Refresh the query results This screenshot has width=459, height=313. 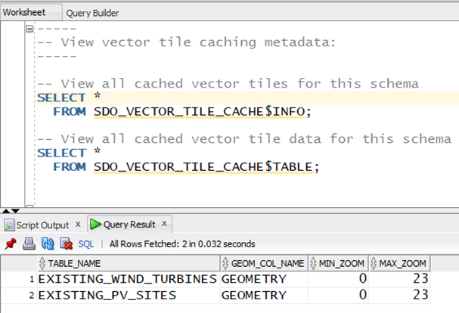(x=48, y=243)
